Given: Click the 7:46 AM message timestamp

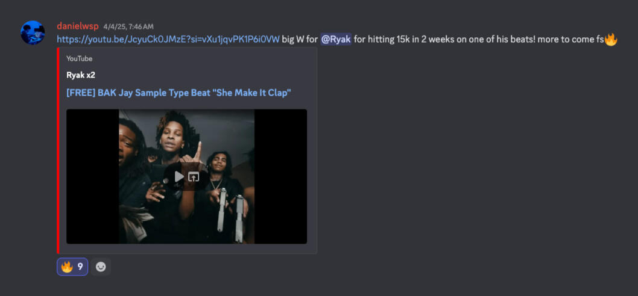Looking at the screenshot, I should [x=128, y=27].
